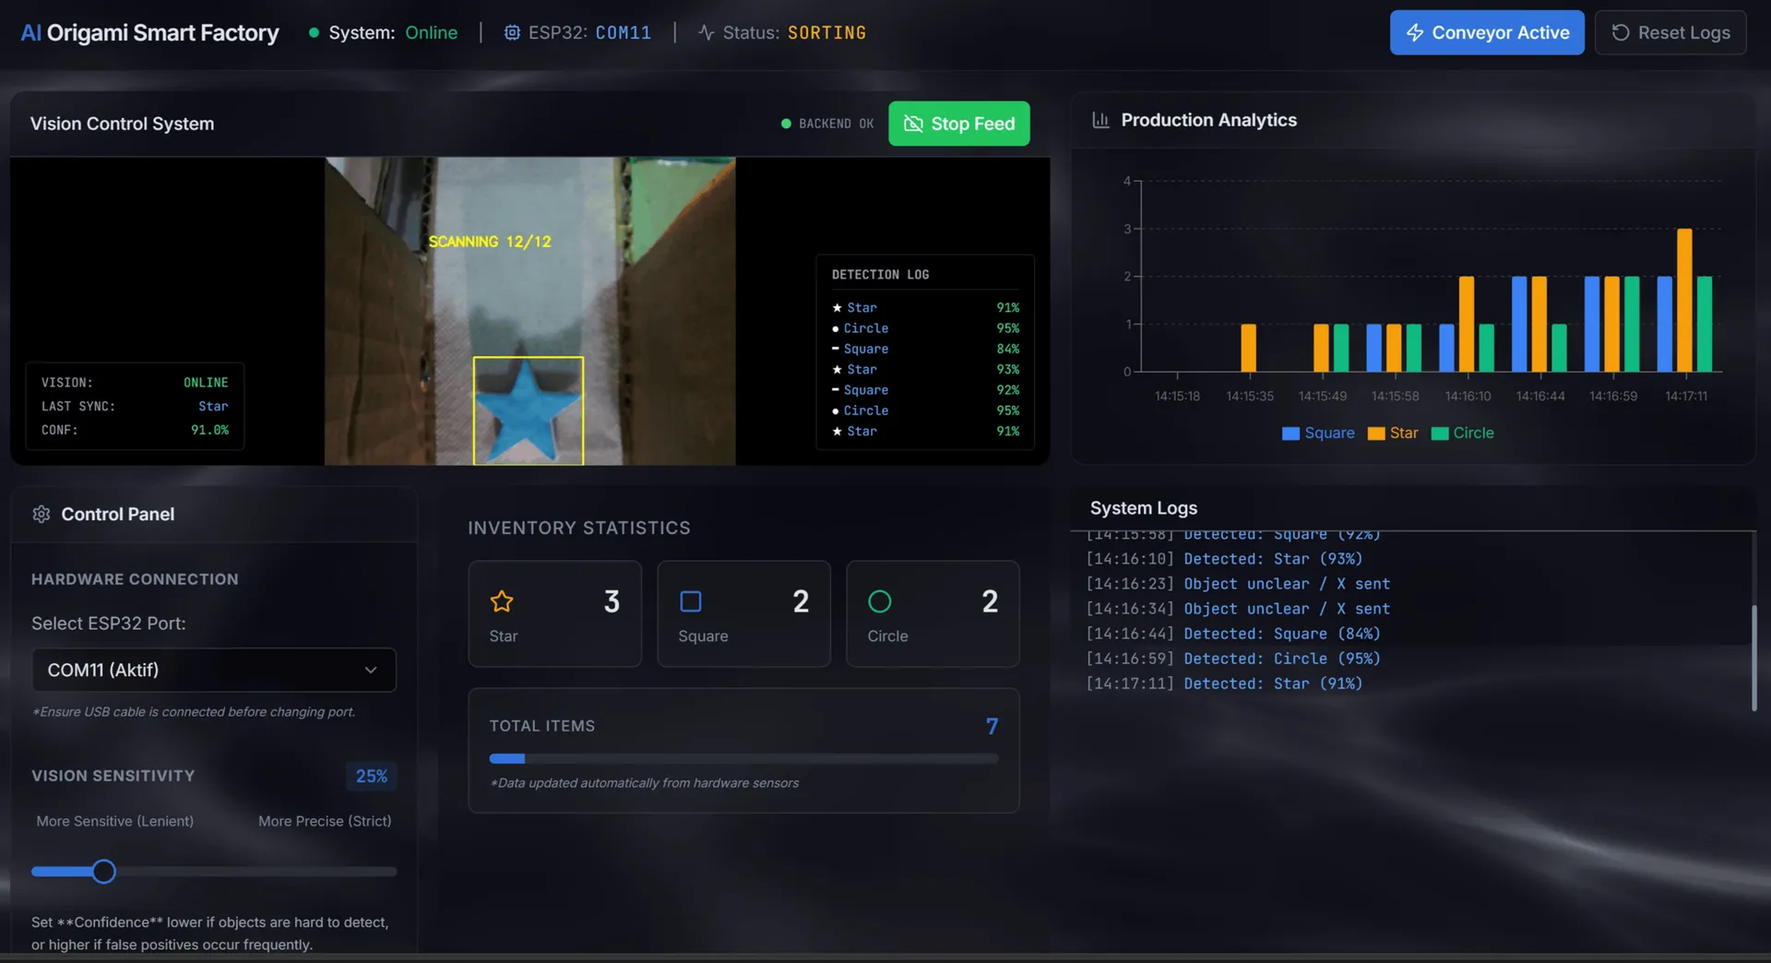Click the Square 92% detection log entry
This screenshot has width=1771, height=963.
pyautogui.click(x=925, y=390)
